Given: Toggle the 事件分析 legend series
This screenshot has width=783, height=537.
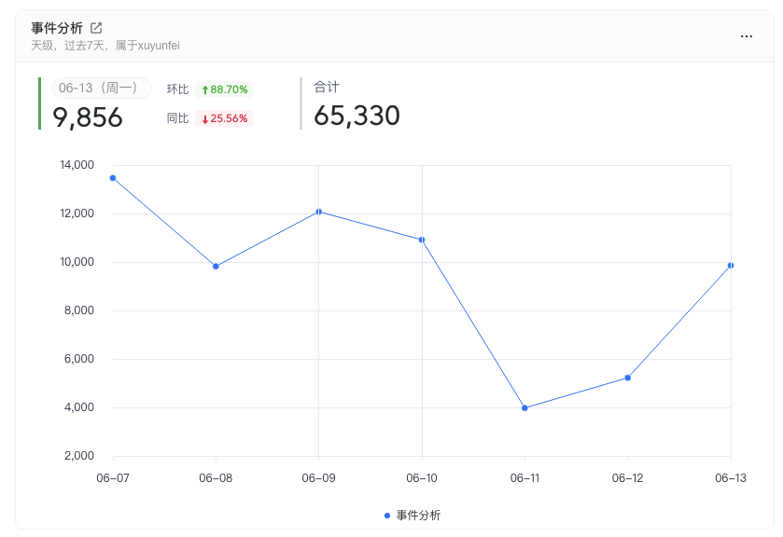Looking at the screenshot, I should click(412, 515).
